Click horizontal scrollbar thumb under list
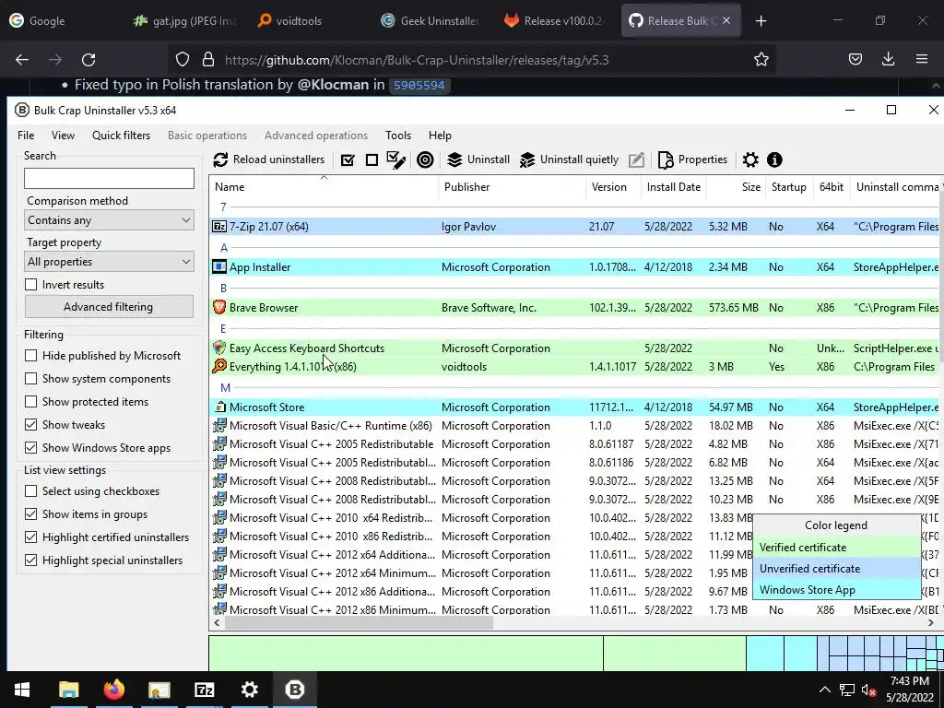 [359, 623]
